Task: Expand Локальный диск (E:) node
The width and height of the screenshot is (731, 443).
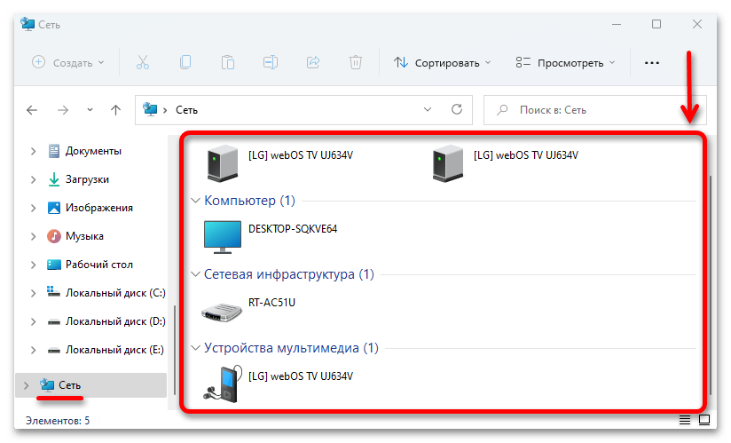Action: coord(33,350)
